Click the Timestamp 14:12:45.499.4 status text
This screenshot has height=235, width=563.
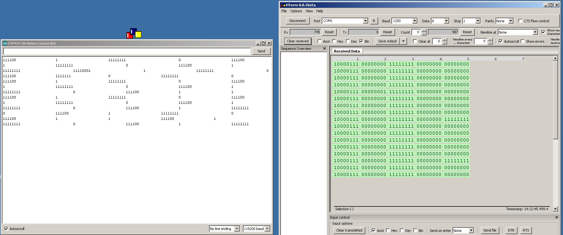527,209
